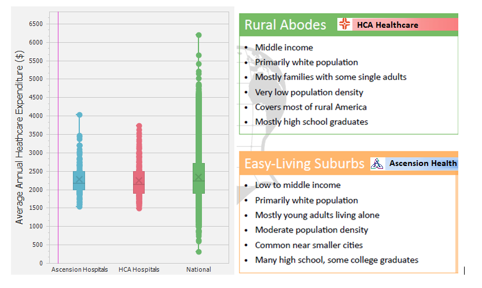Click the mean X marker in Ascension box

pos(79,180)
